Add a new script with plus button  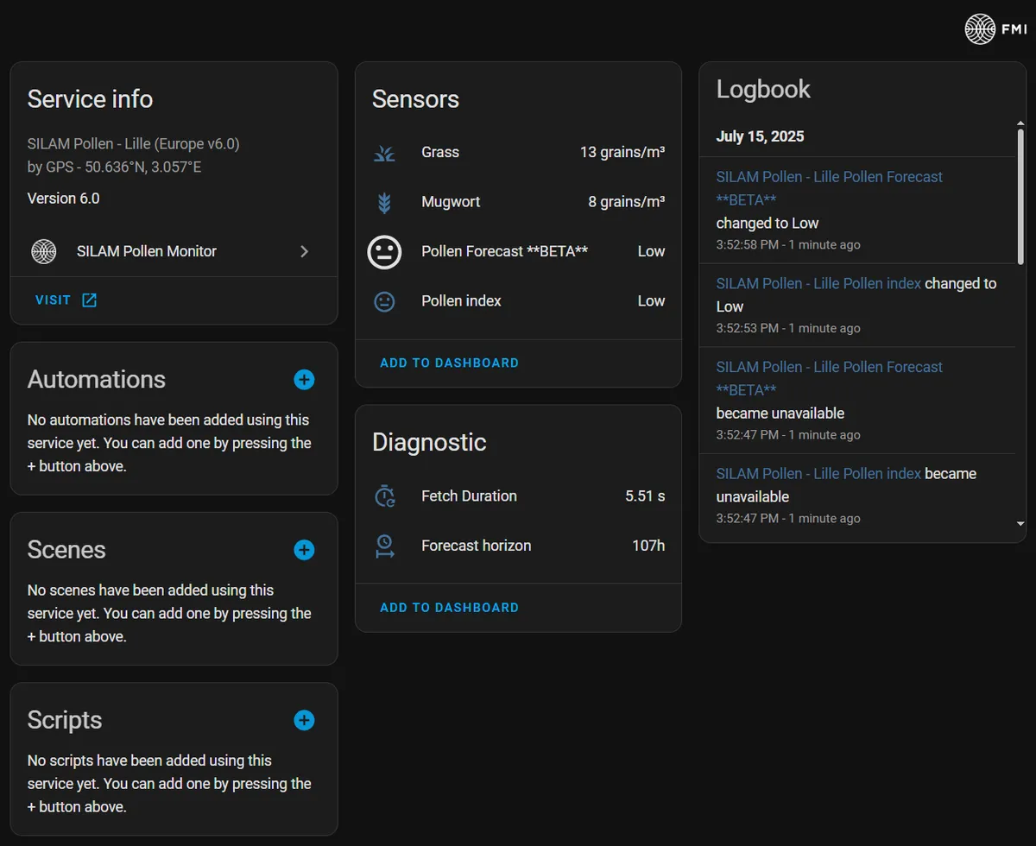click(304, 720)
